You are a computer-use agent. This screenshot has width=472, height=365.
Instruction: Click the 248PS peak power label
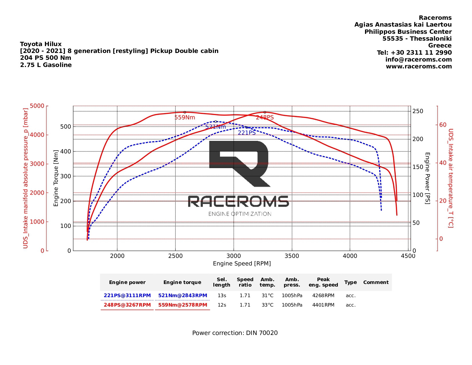[265, 117]
